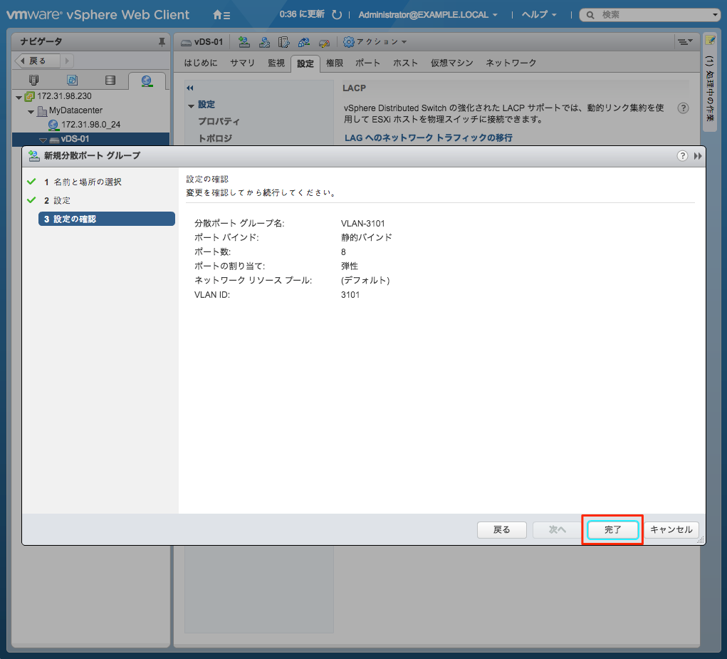Click the 完了 button
The width and height of the screenshot is (727, 659).
(x=612, y=529)
